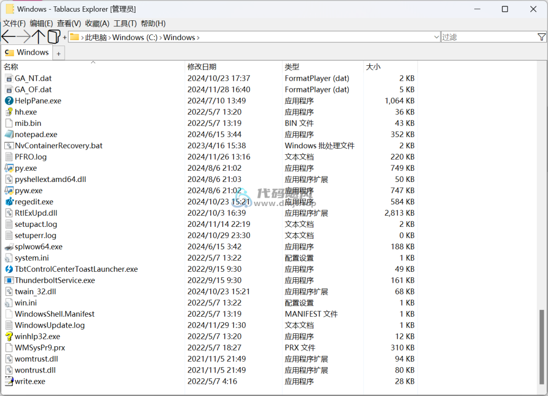Open the 工具(T) menu

(x=125, y=24)
